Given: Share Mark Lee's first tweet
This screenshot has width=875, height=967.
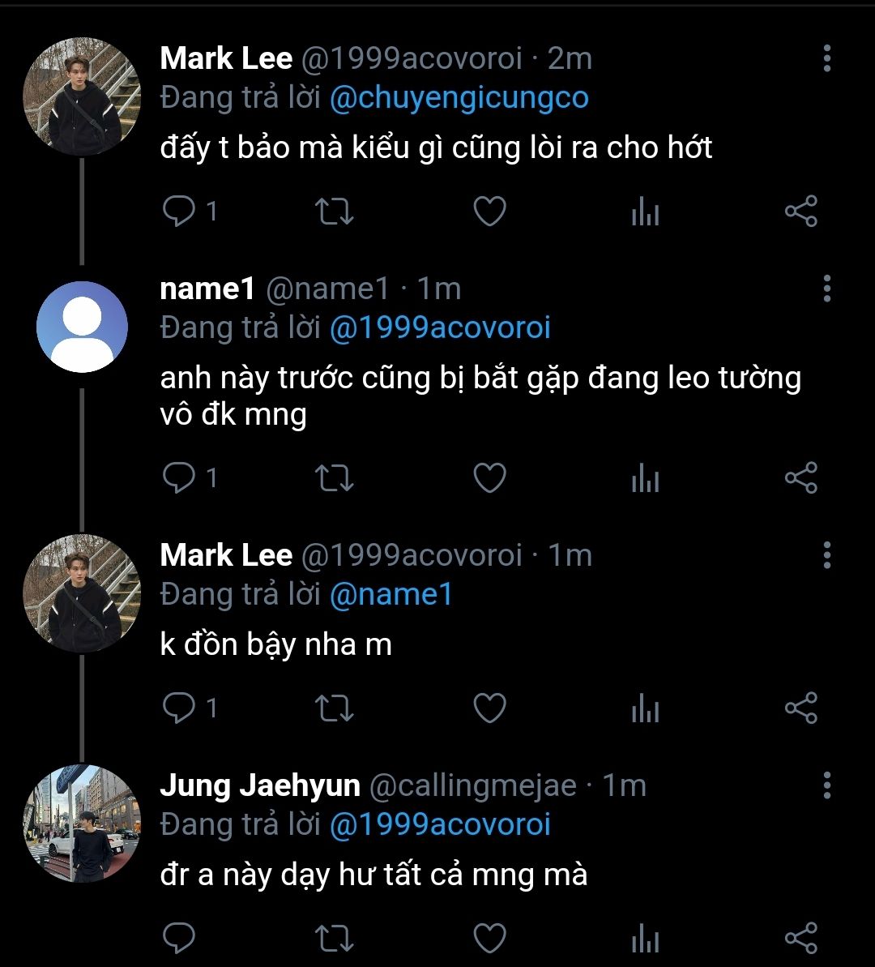Looking at the screenshot, I should tap(801, 212).
